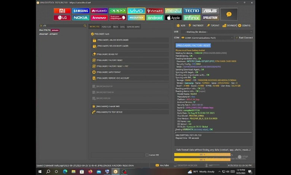Click the YouTube icon in status bar
The height and width of the screenshot is (175, 291).
click(157, 165)
